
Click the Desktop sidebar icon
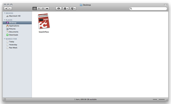click(7, 23)
